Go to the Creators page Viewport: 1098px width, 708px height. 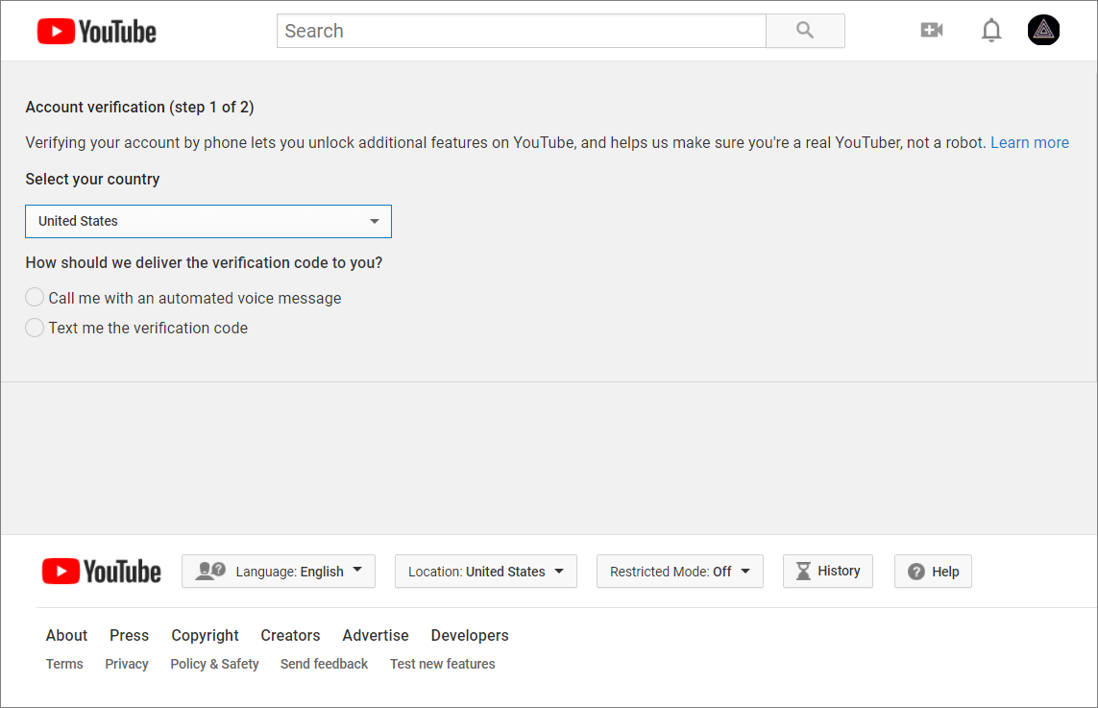click(290, 635)
